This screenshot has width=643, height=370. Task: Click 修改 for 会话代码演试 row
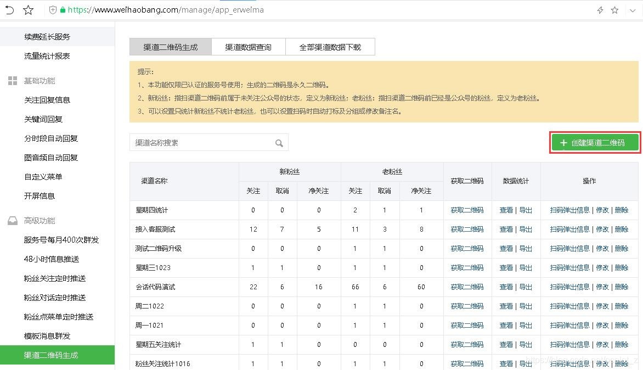coord(602,287)
